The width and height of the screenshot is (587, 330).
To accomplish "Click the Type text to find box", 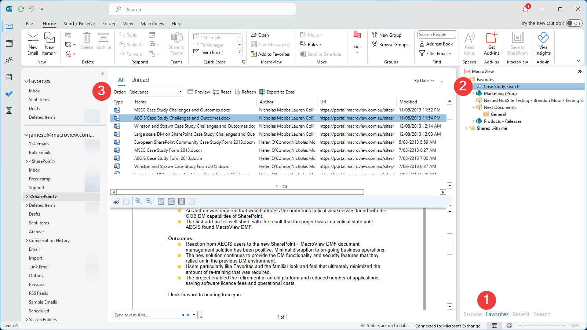I will coord(146,315).
